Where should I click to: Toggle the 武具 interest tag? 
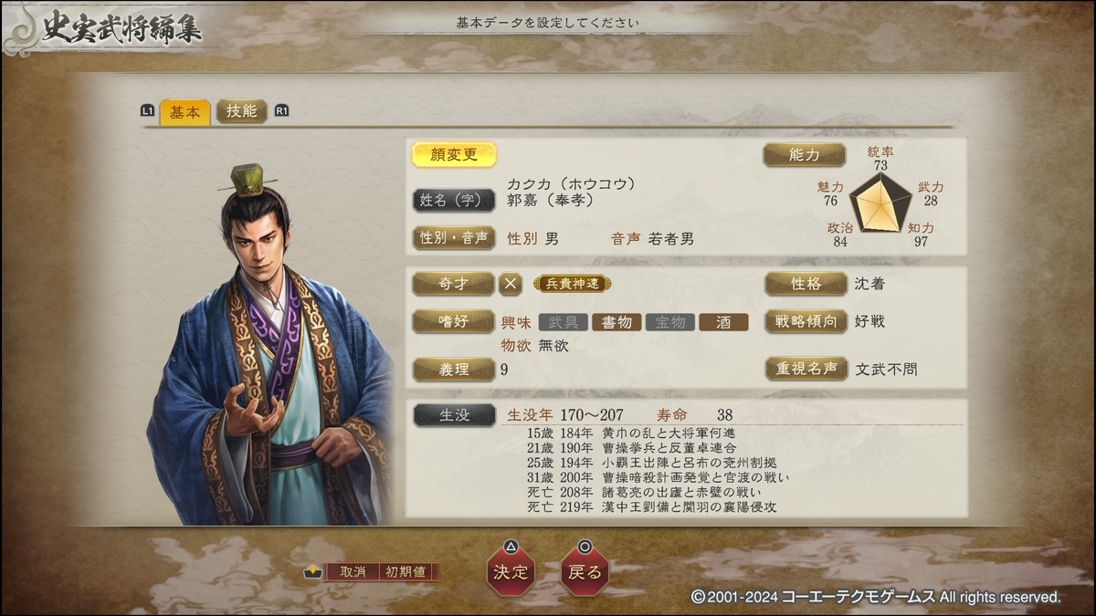(x=564, y=322)
